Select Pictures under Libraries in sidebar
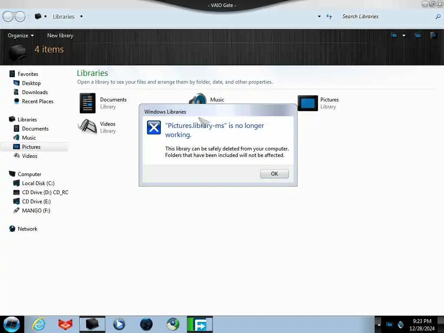 [x=31, y=147]
